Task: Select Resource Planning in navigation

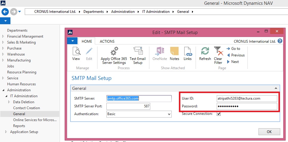Action: (x=22, y=72)
